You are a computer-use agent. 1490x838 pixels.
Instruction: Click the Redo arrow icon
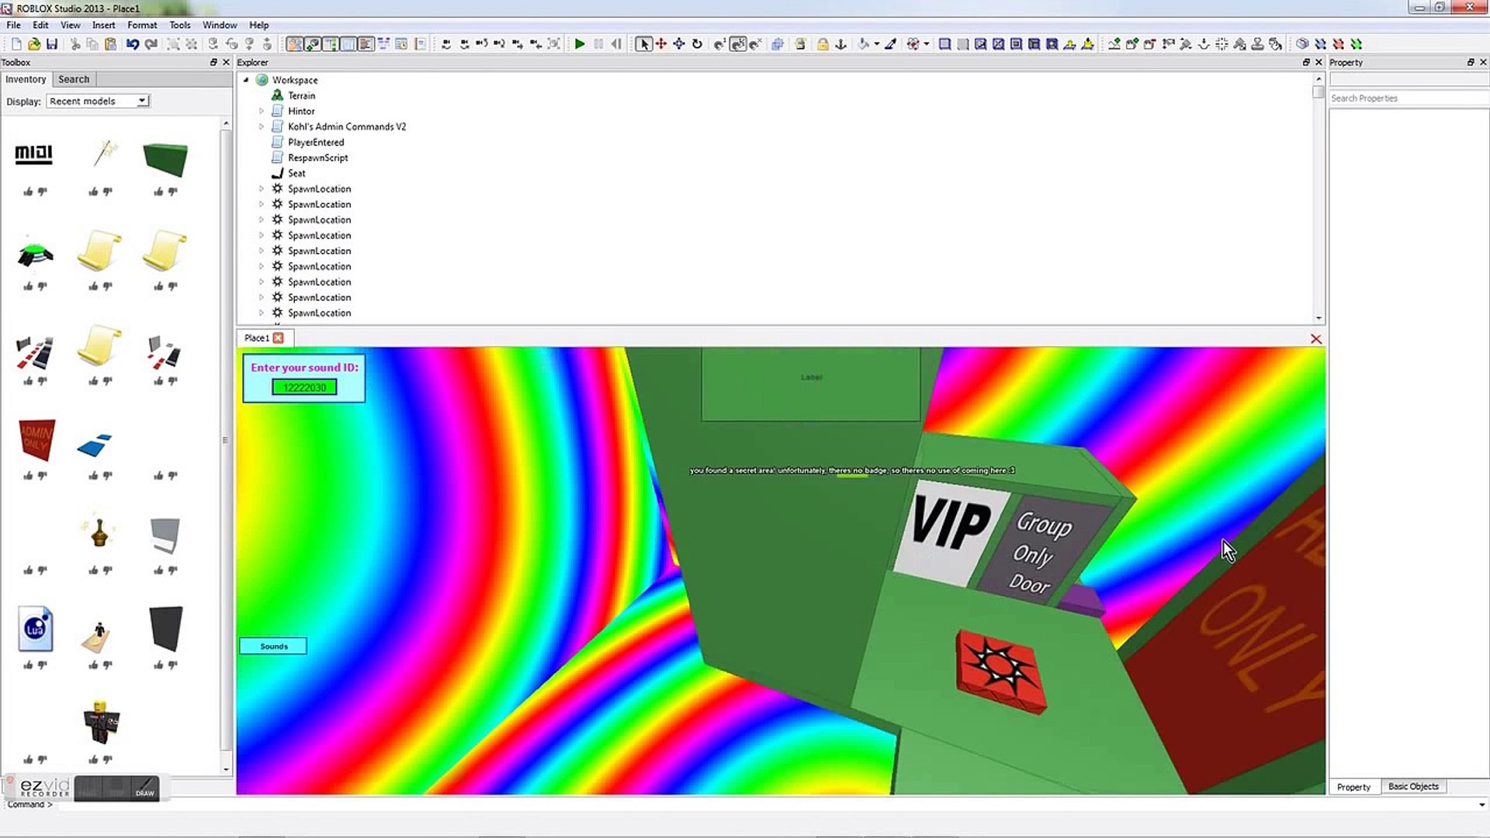pos(151,44)
